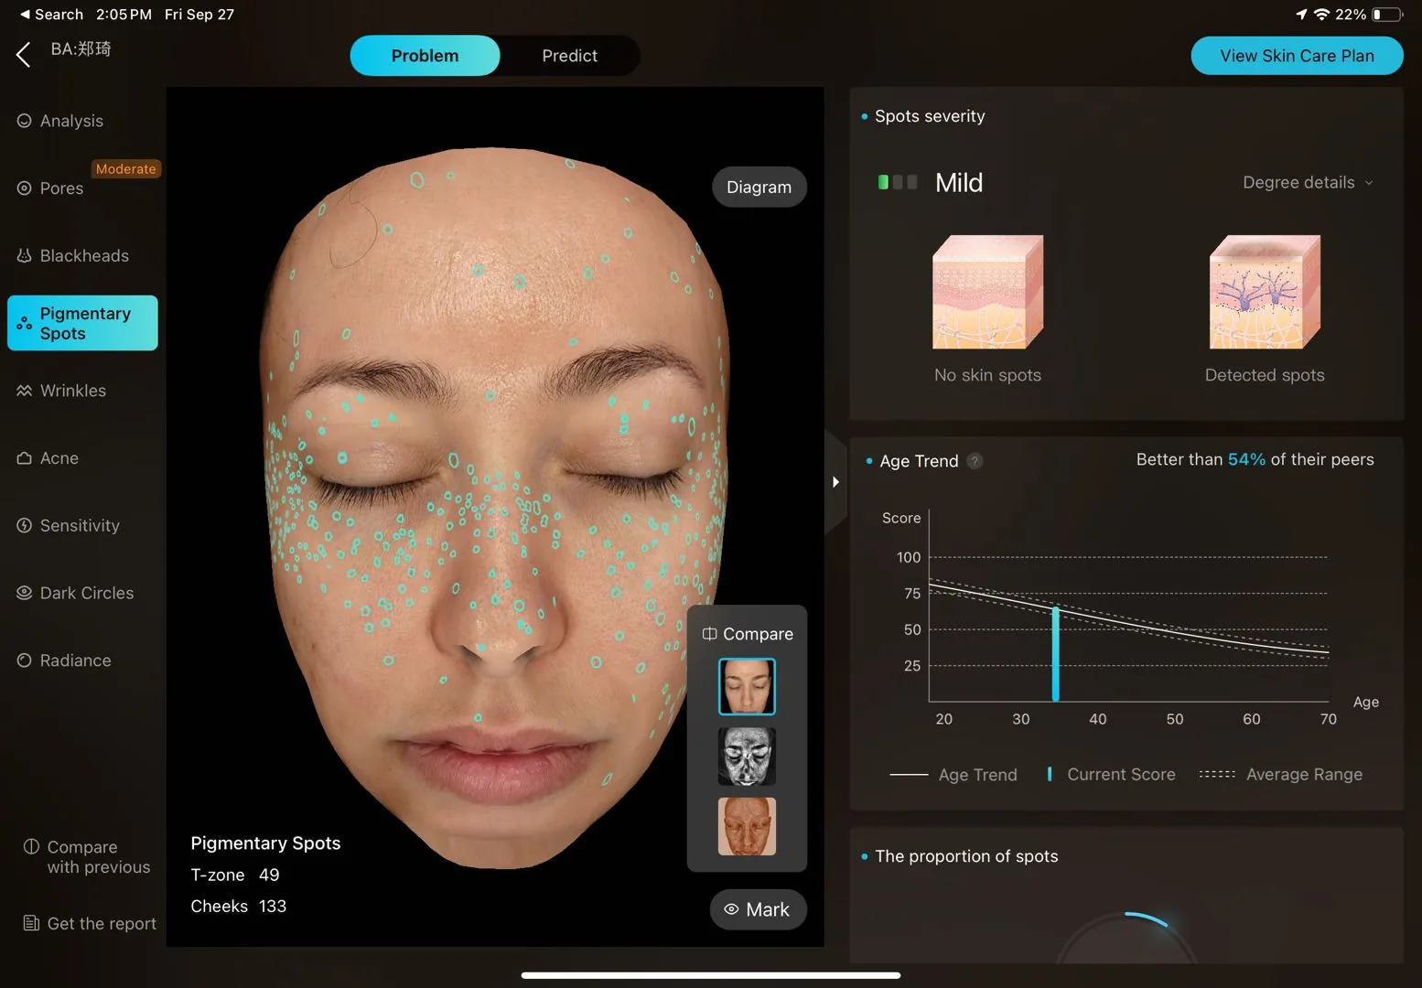The image size is (1422, 988).
Task: Click the 54% peers percentage text
Action: click(1246, 459)
